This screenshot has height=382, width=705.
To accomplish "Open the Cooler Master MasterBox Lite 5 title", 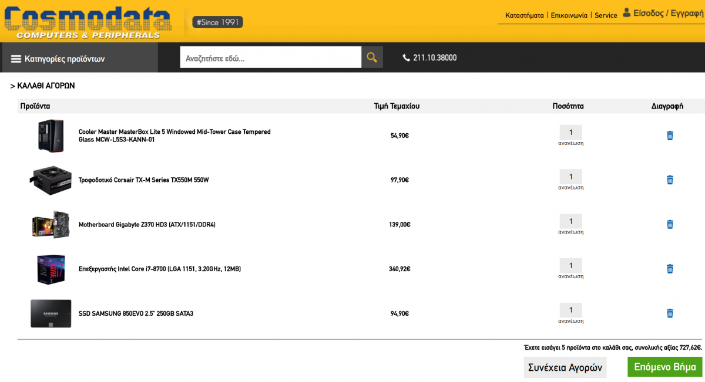I will click(x=174, y=136).
